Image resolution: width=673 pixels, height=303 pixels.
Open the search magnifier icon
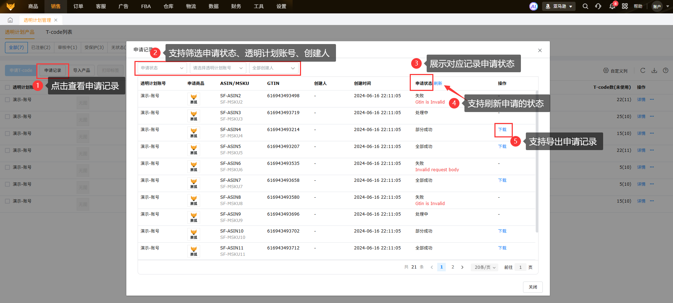(585, 6)
